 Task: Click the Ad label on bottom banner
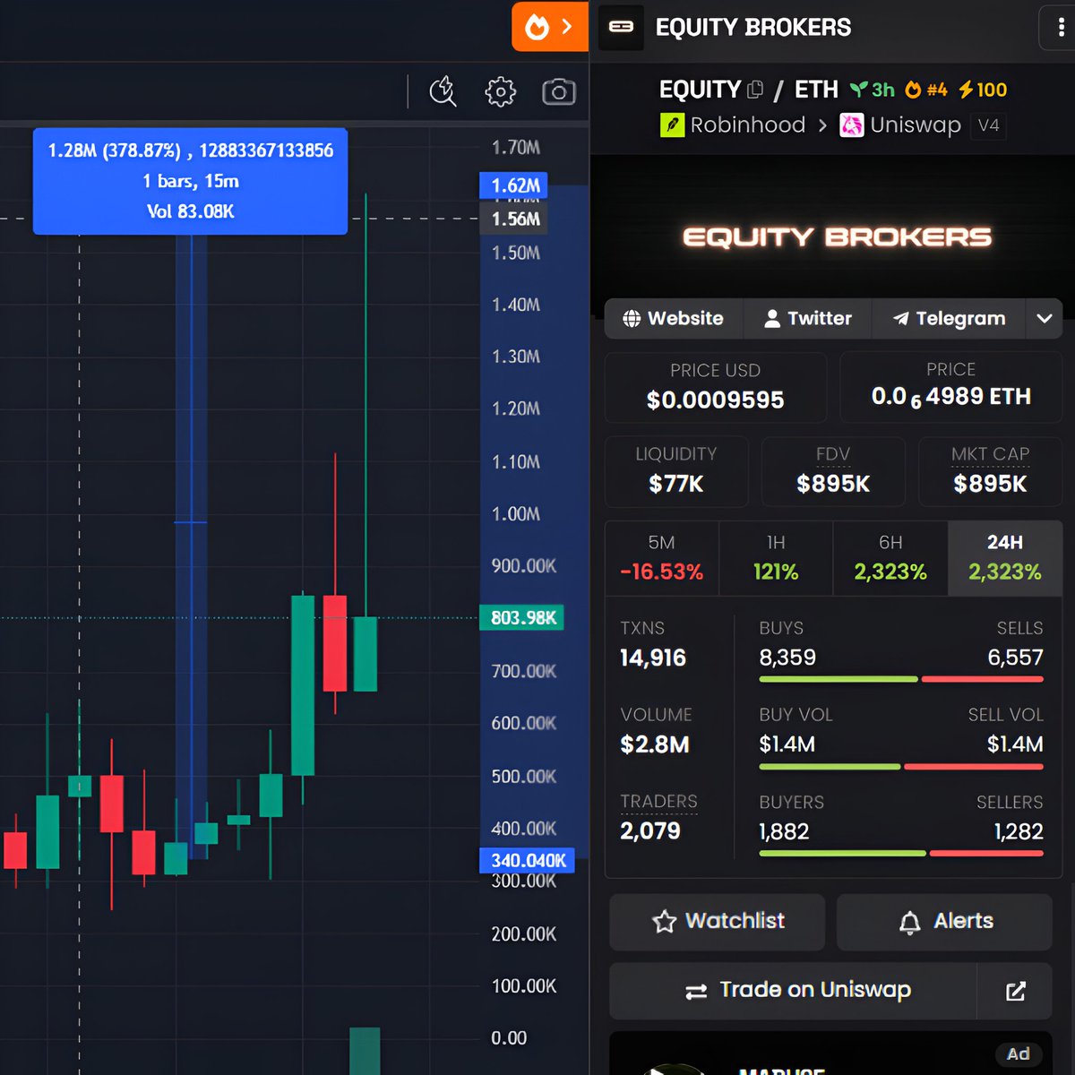point(1018,1054)
